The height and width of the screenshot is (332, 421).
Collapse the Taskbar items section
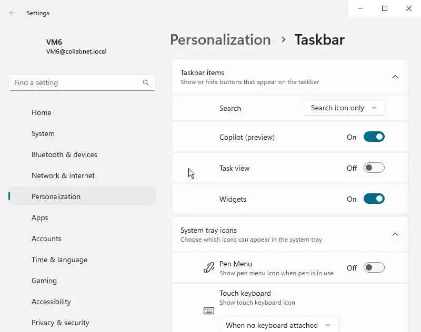point(395,77)
